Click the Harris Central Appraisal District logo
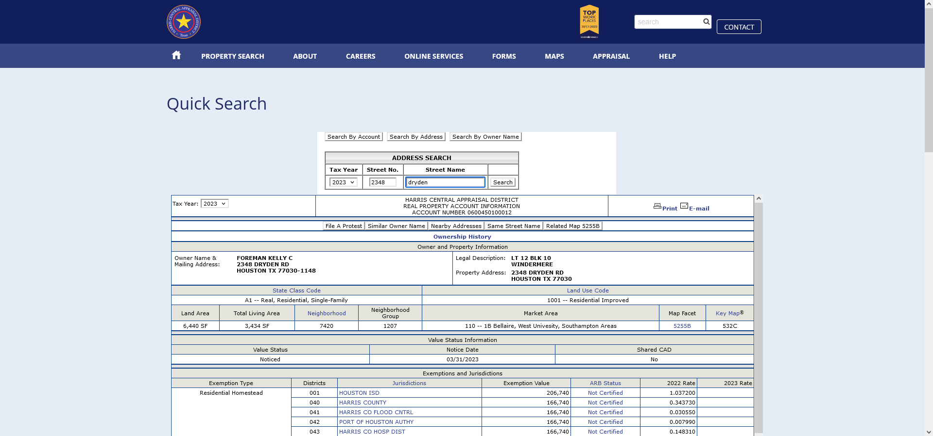 click(184, 22)
